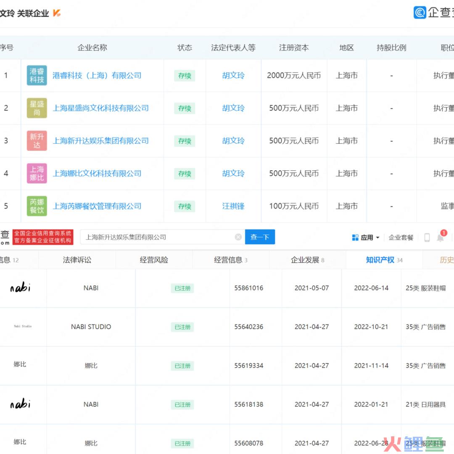Open 上海新升达娱乐集团有限公司 company link
The image size is (454, 454).
click(x=101, y=141)
